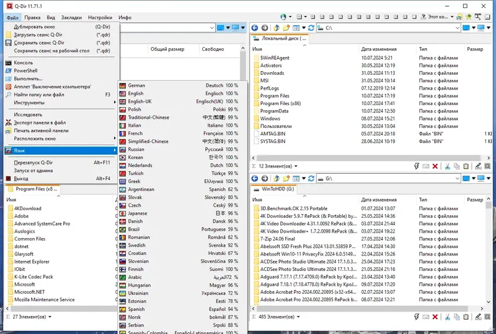Click the magnifier tools icon in main toolbar
This screenshot has width=496, height=334.
click(x=478, y=17)
